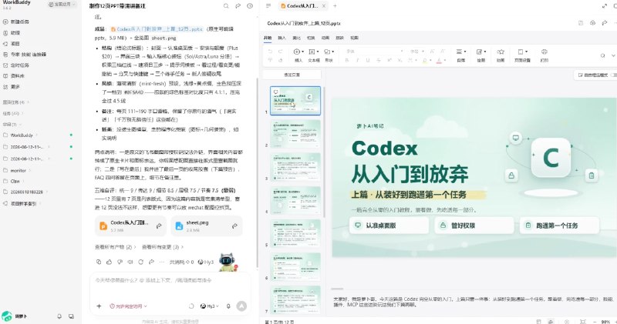Click the notification bell at sidebar bottom
The width and height of the screenshot is (617, 324).
coord(59,316)
